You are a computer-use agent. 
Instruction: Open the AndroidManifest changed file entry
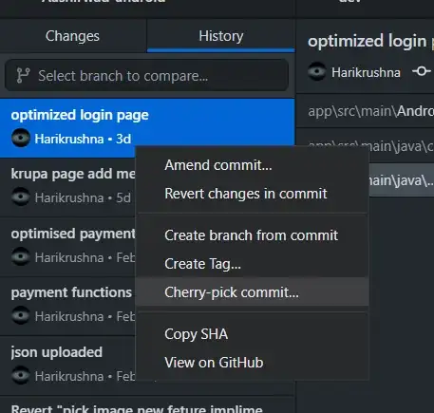365,111
